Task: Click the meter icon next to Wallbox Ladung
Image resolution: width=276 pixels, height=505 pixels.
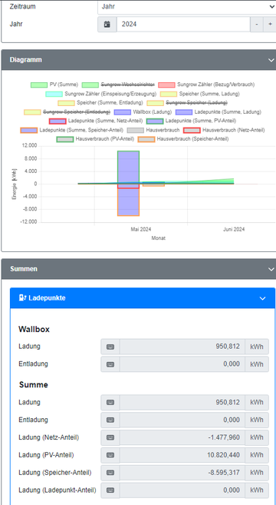Action: pyautogui.click(x=110, y=347)
